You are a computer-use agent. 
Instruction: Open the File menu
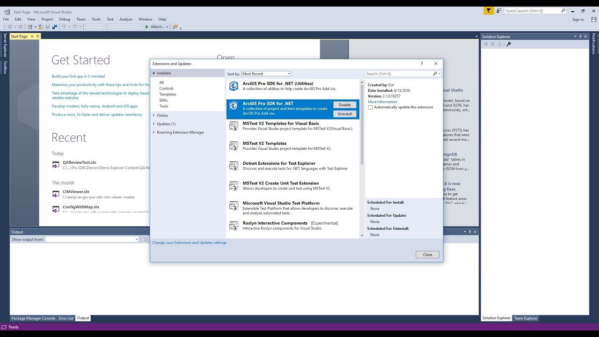click(6, 19)
